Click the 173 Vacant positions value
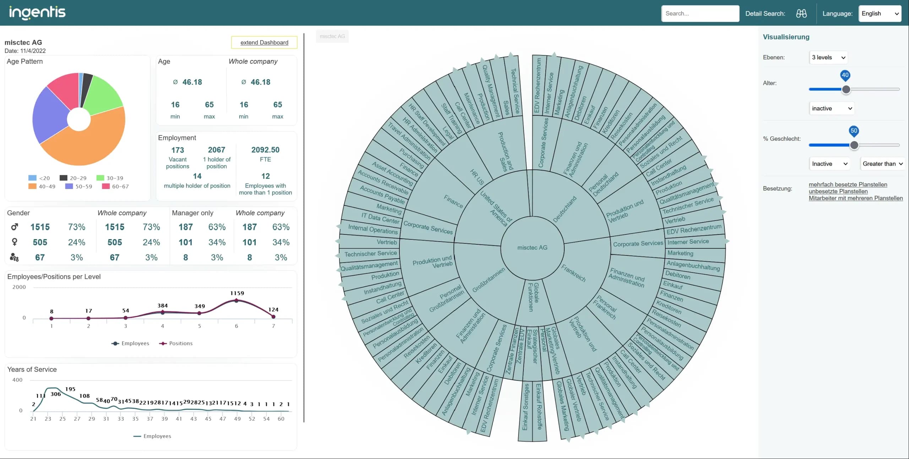Viewport: 909px width, 459px height. 178,150
